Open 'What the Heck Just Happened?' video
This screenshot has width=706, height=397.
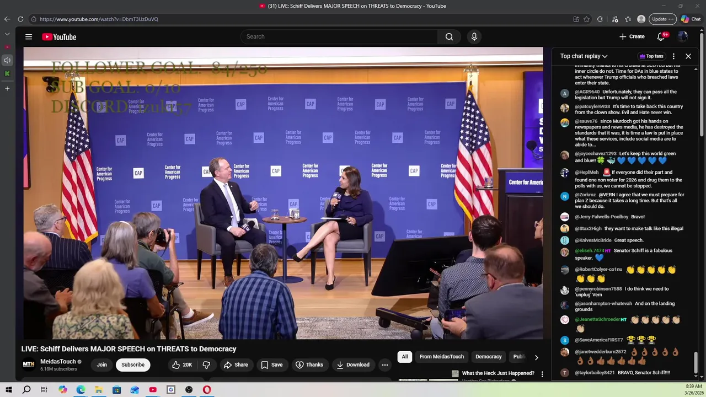(x=498, y=373)
